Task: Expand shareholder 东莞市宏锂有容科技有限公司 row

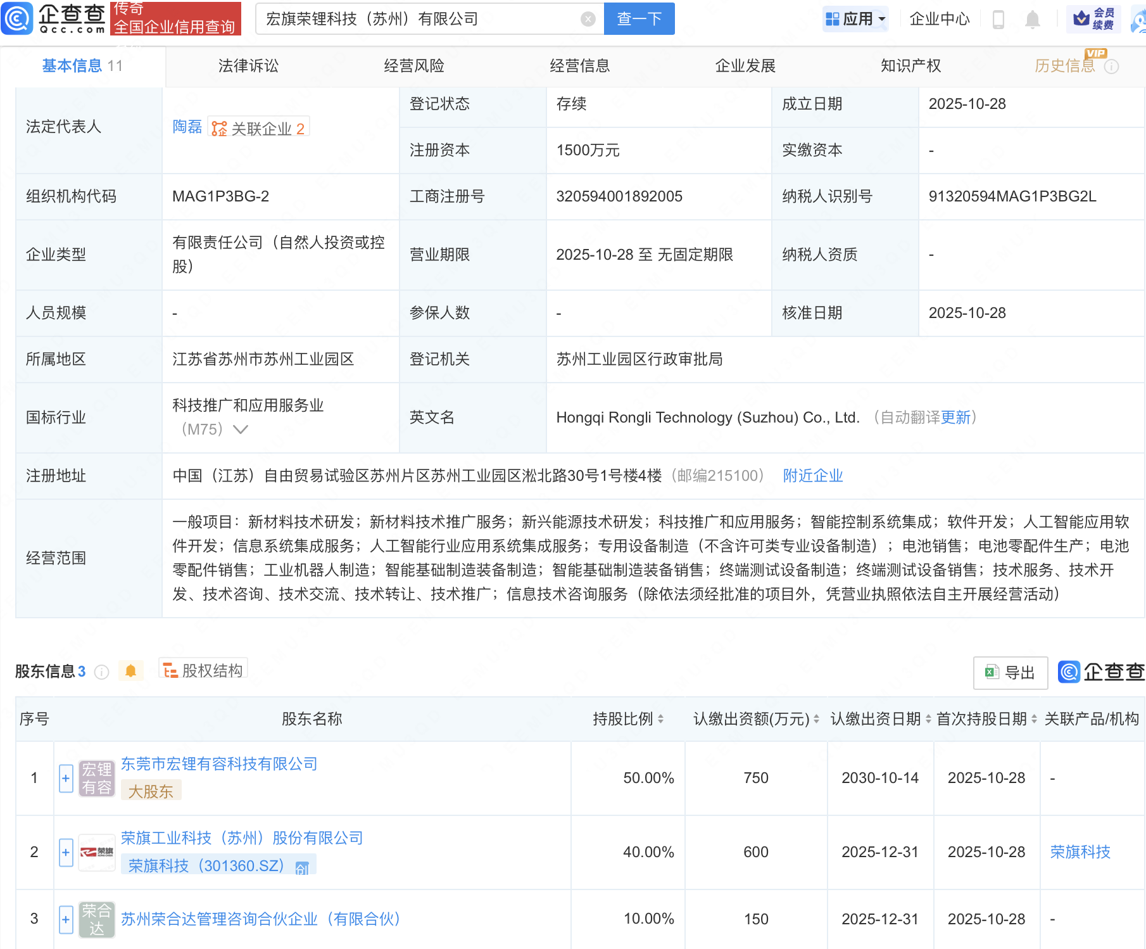Action: (x=65, y=778)
